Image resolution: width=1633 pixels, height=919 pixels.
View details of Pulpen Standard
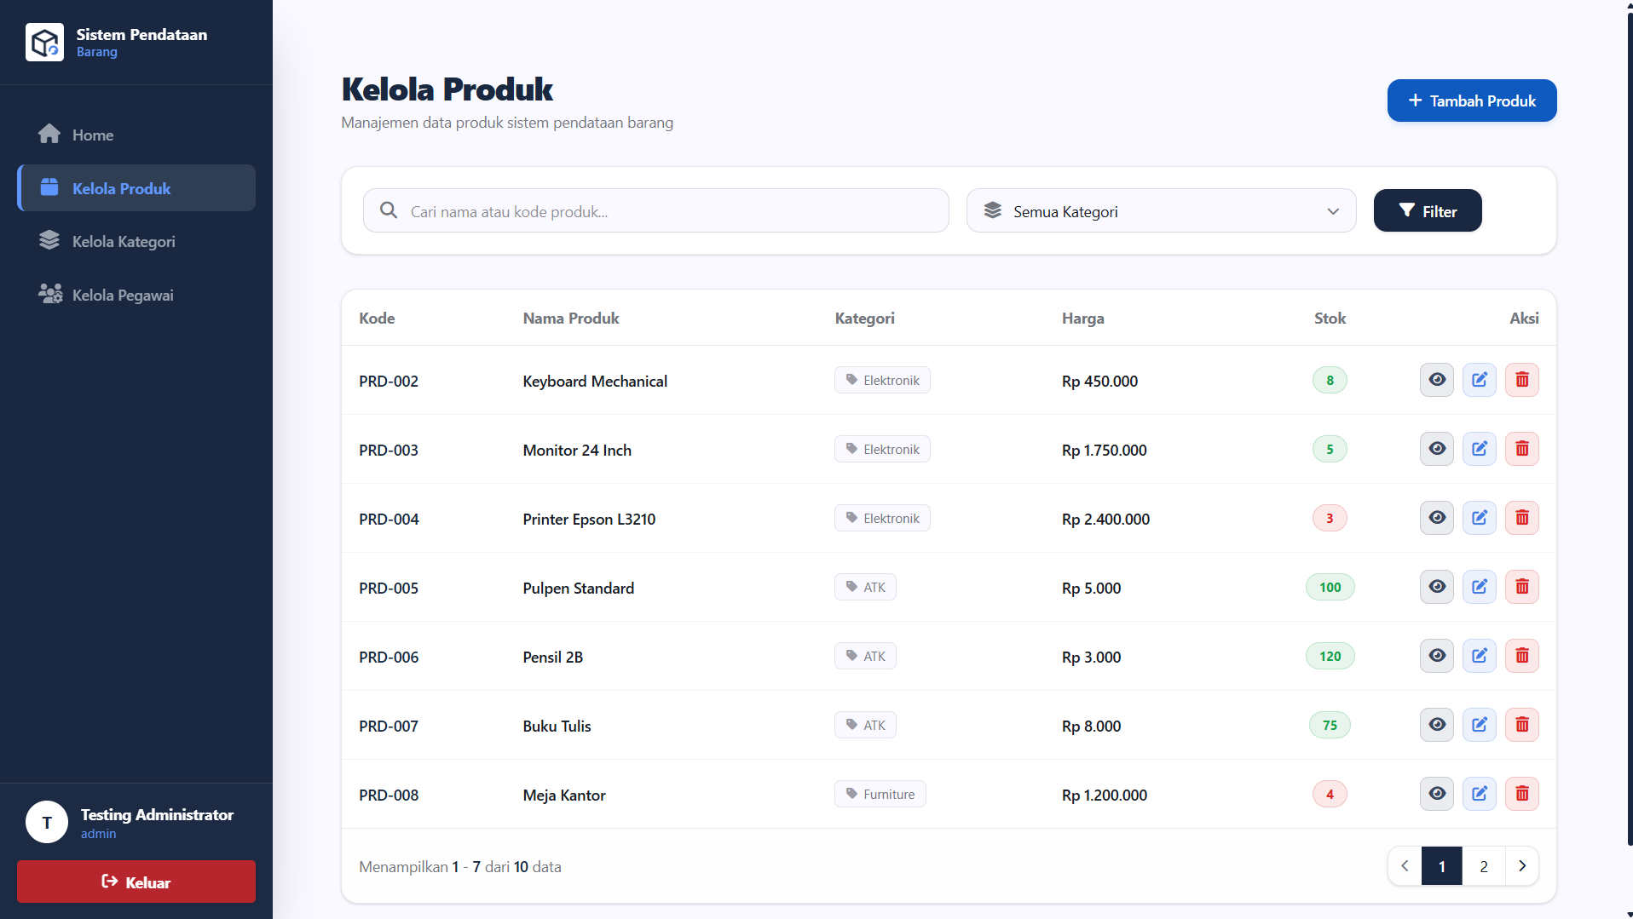1437,587
